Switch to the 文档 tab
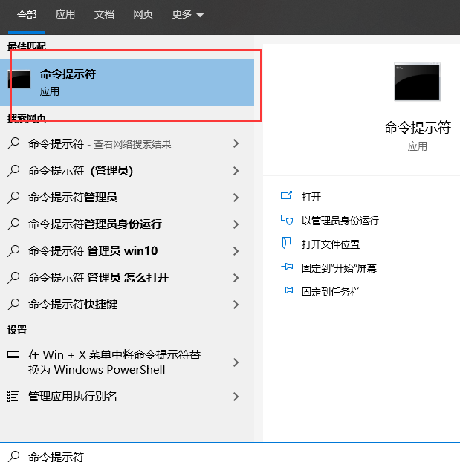The image size is (460, 462). pyautogui.click(x=104, y=15)
